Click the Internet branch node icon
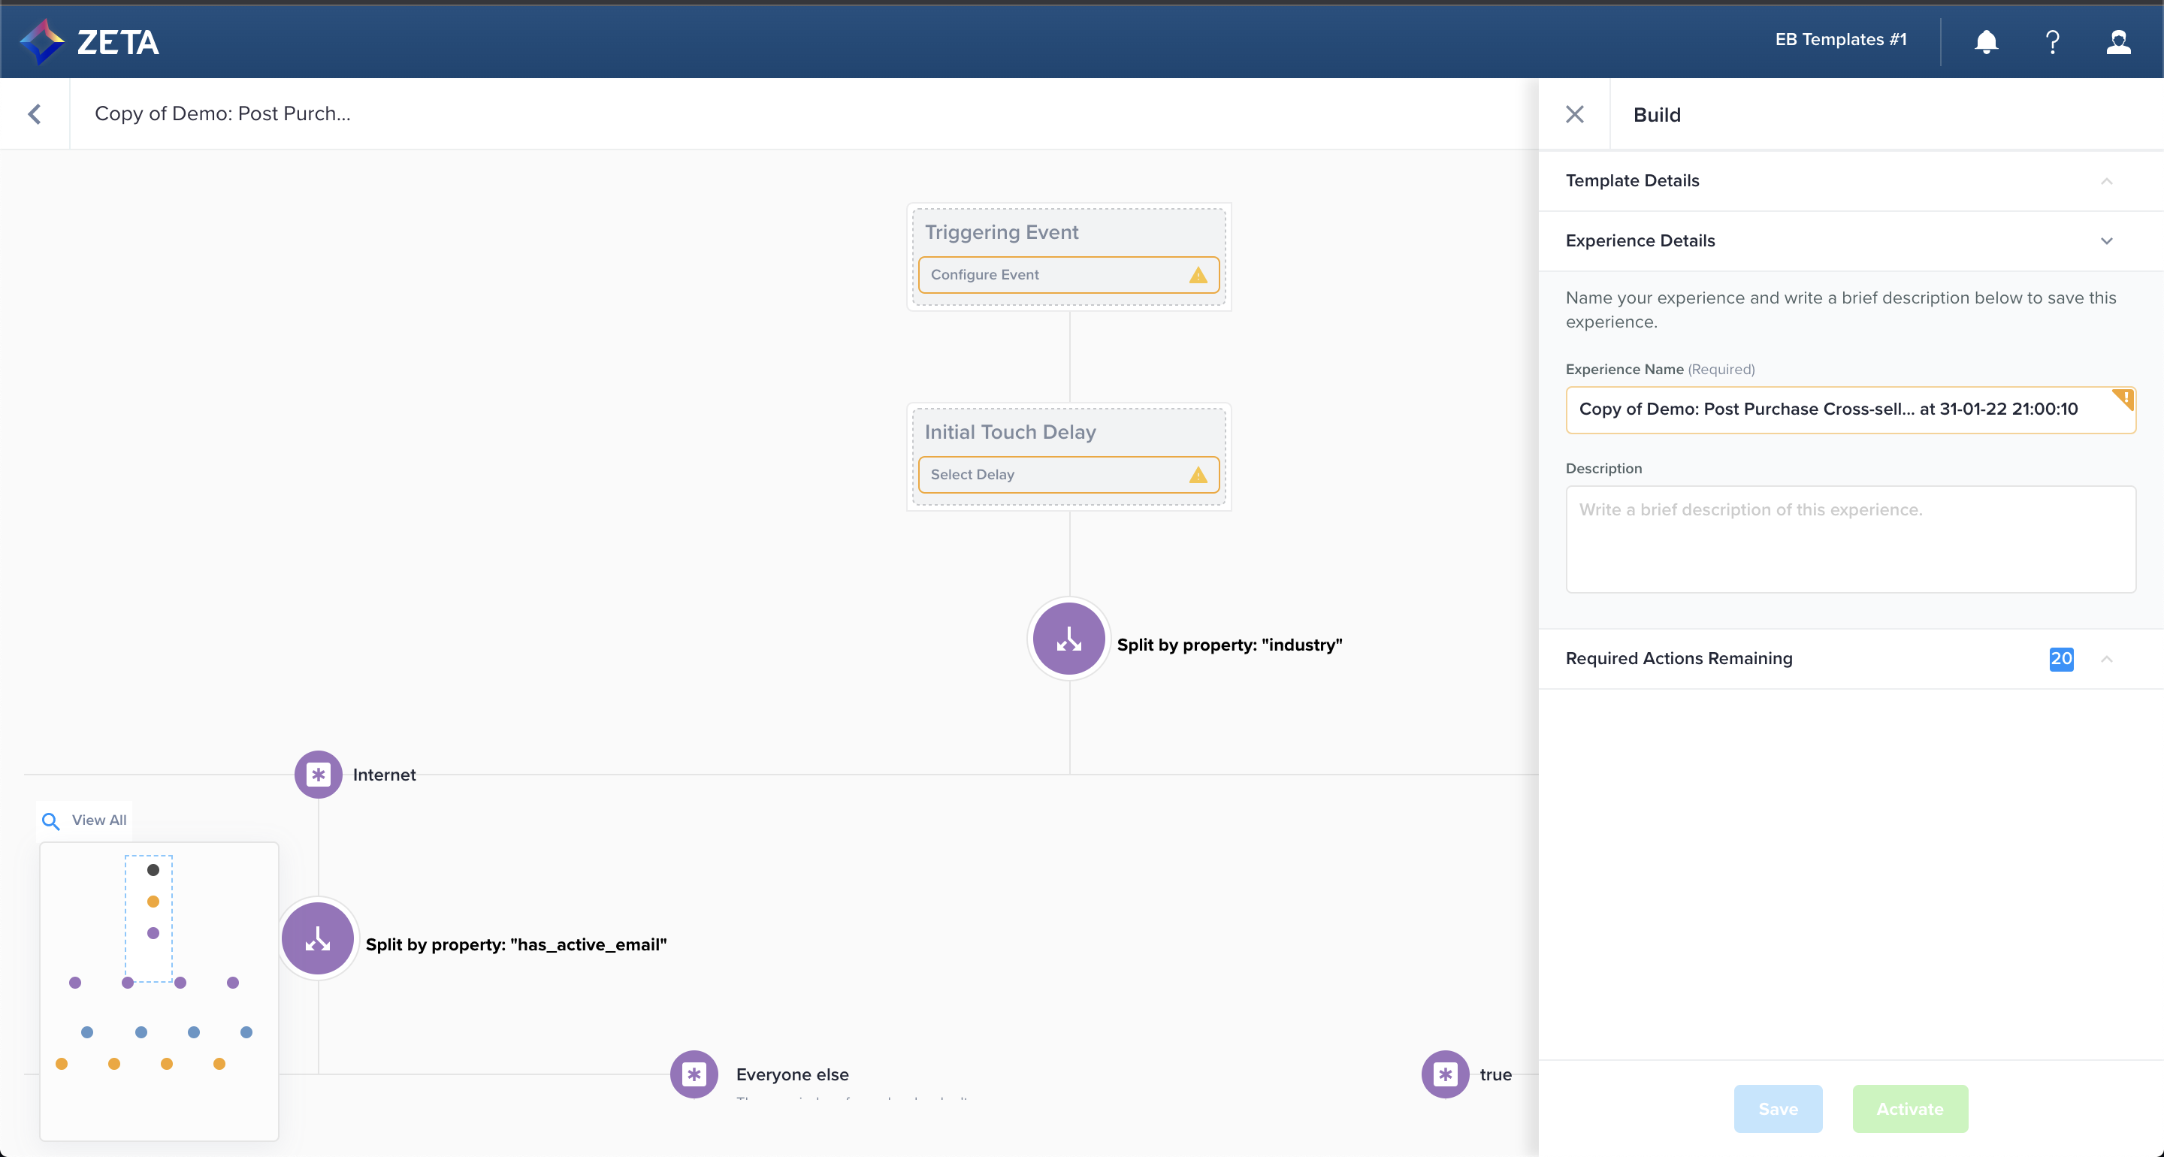 319,774
